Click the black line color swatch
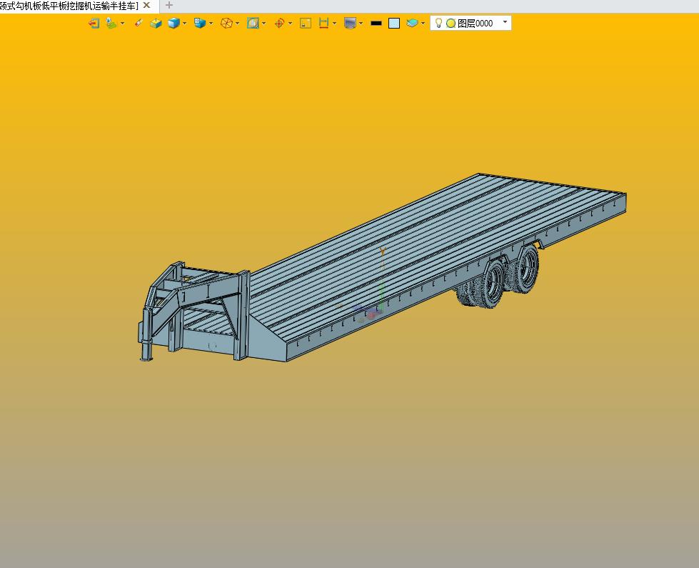 coord(376,23)
